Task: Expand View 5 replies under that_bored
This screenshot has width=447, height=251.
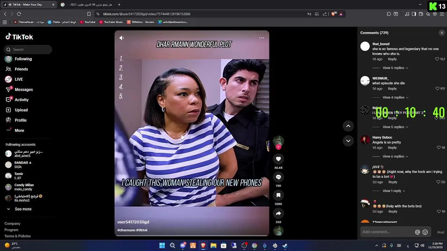Action: click(x=395, y=68)
